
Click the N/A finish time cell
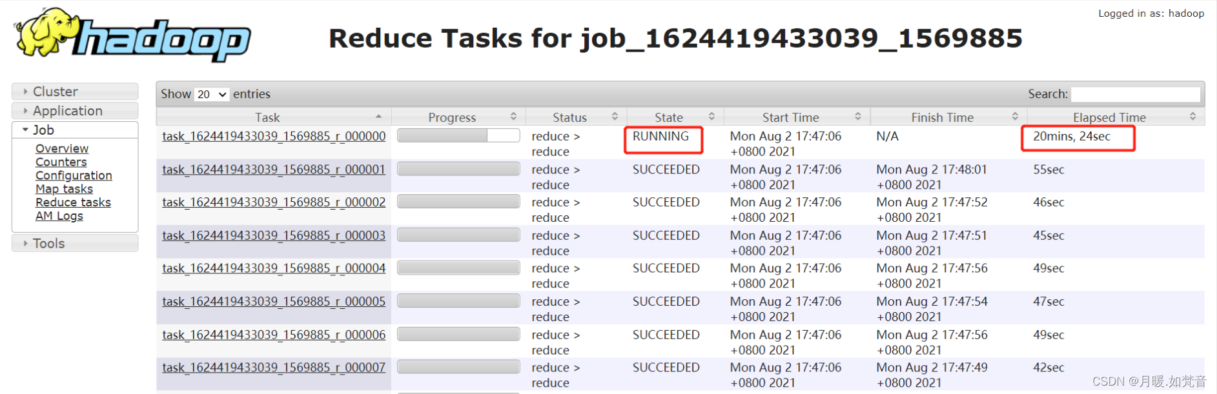pos(888,136)
